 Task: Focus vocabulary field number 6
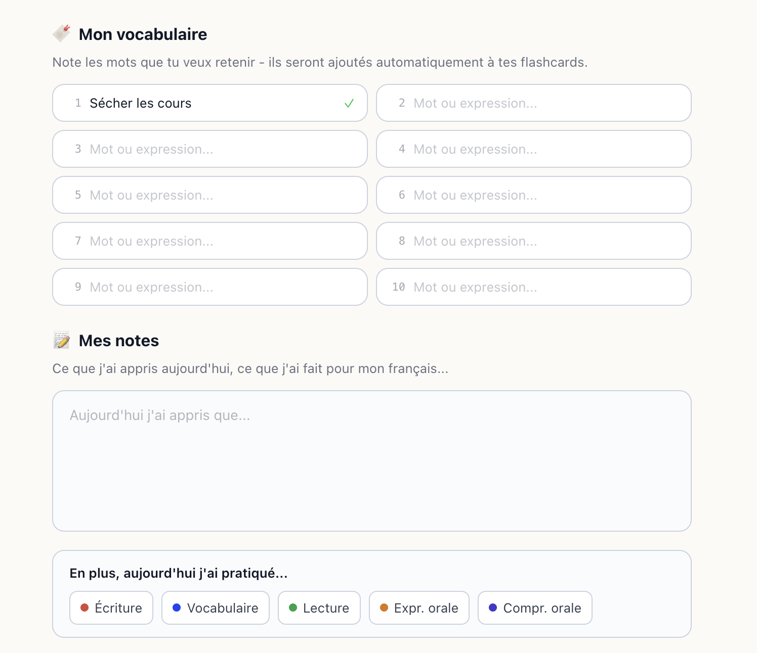(x=534, y=195)
